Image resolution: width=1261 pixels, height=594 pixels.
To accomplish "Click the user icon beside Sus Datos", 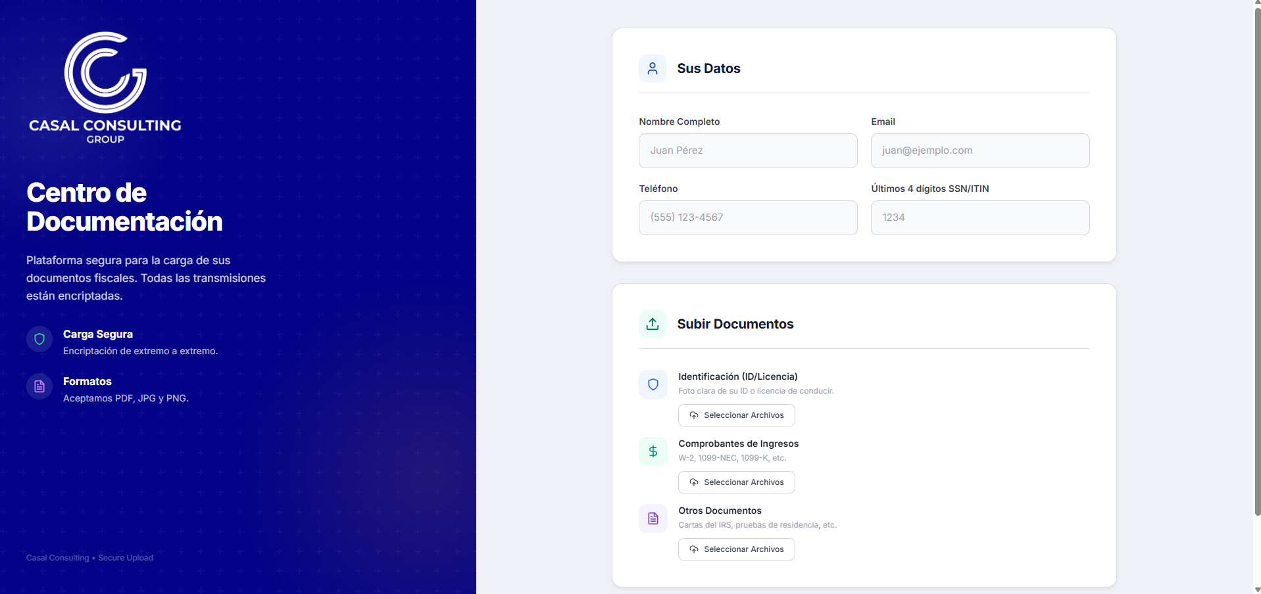I will click(x=652, y=68).
